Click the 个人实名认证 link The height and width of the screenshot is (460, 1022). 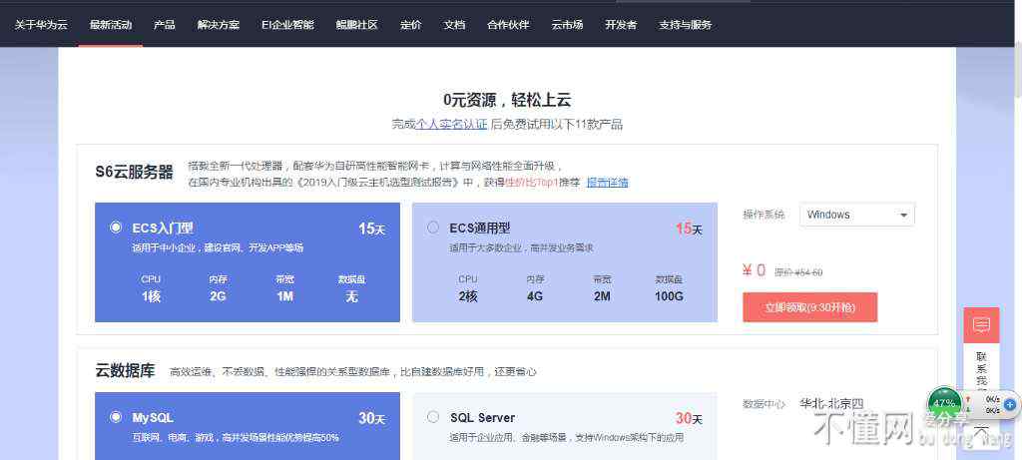451,124
